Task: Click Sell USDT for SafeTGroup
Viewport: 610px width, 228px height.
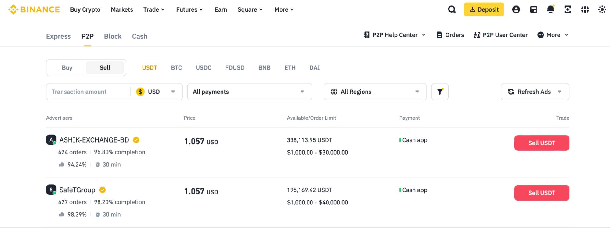Action: pos(542,193)
